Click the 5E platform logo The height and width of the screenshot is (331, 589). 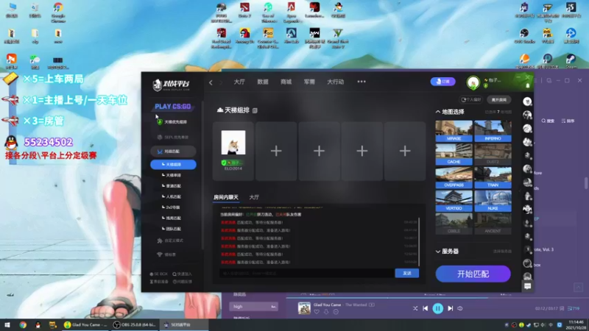pos(171,85)
